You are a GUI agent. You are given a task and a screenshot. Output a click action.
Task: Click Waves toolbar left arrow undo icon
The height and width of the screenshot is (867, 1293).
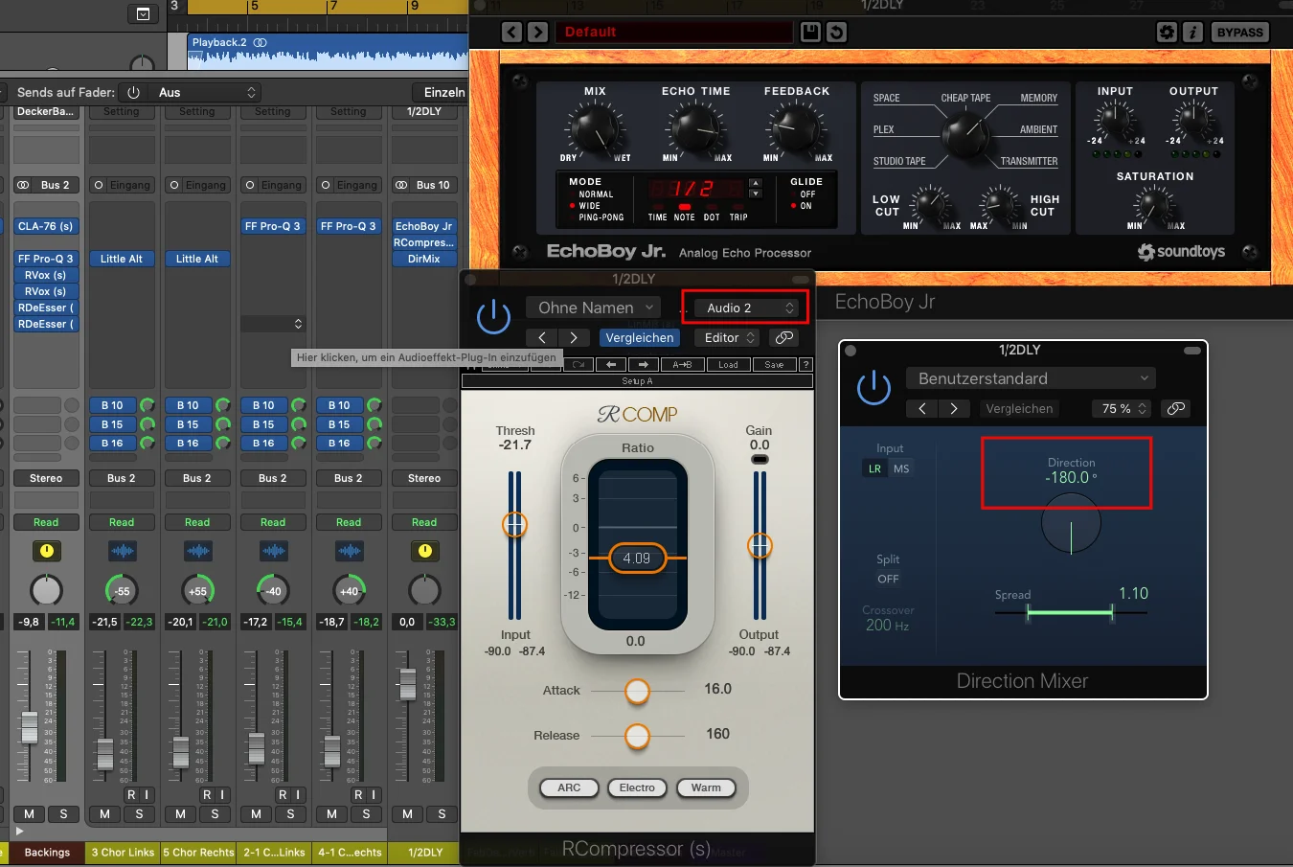[x=611, y=364]
